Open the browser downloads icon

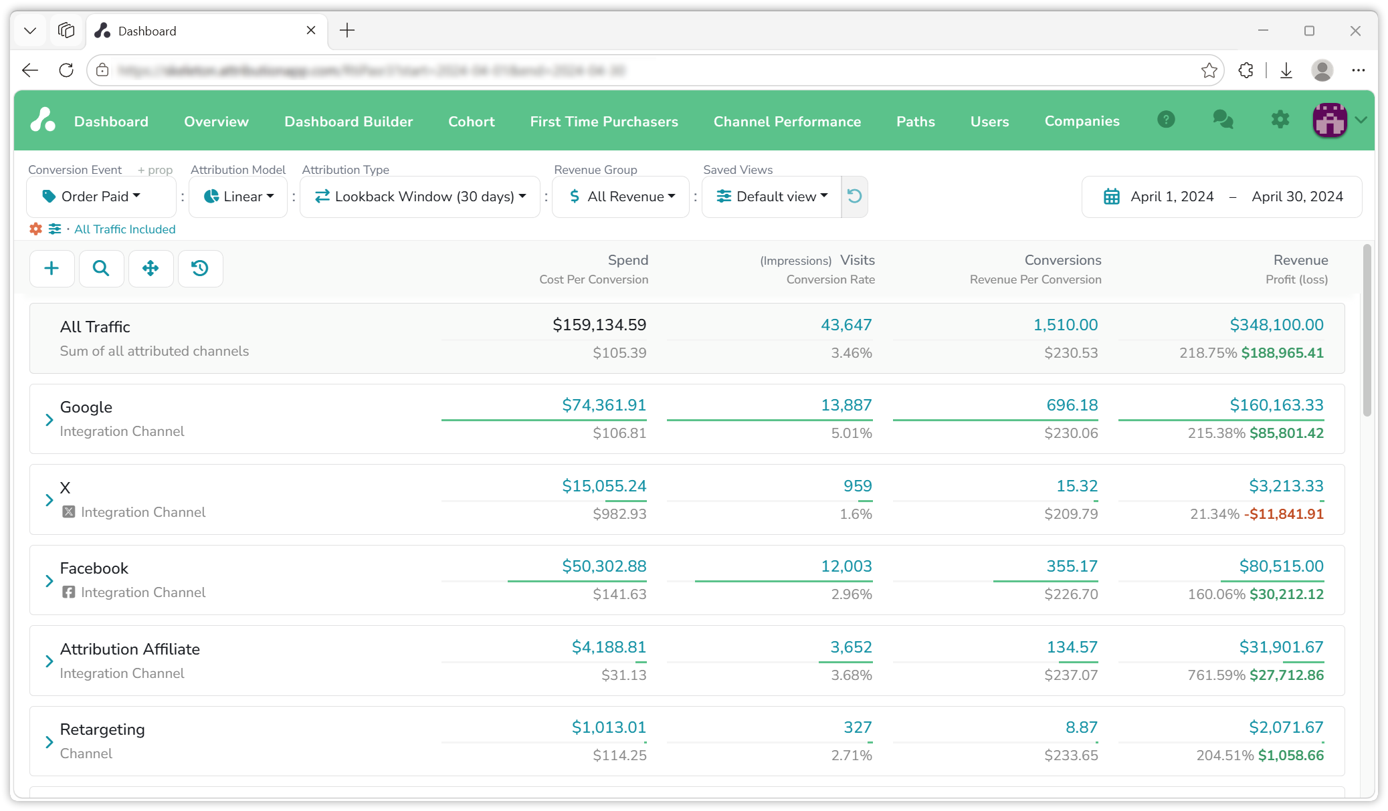[1286, 70]
